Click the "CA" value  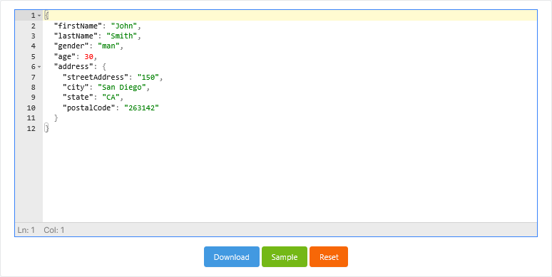[111, 98]
